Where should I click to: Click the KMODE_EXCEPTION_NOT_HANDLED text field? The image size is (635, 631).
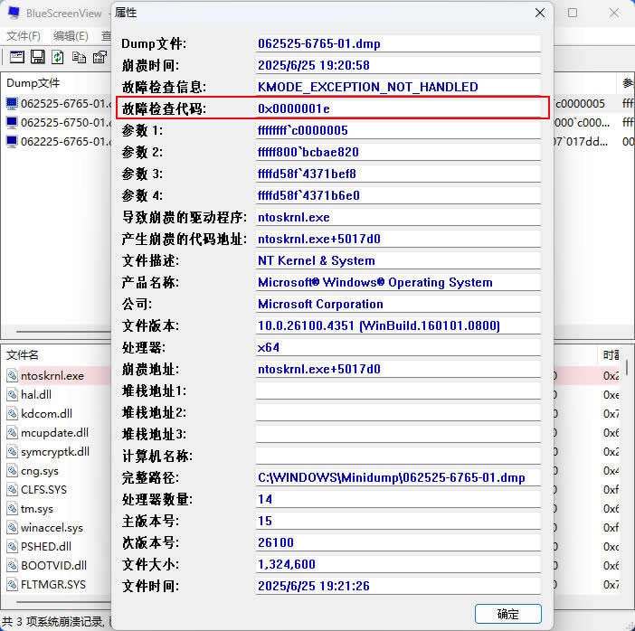[x=398, y=87]
